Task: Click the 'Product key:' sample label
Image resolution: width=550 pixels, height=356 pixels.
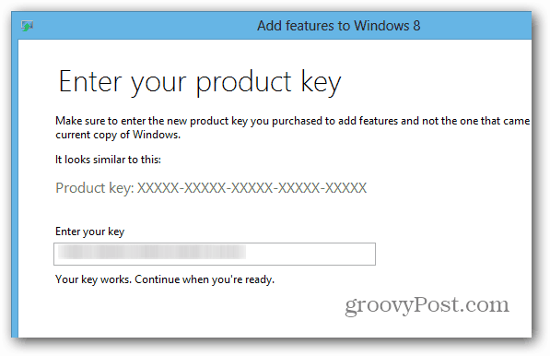Action: (95, 188)
